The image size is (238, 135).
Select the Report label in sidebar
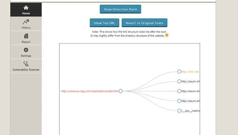tap(26, 42)
